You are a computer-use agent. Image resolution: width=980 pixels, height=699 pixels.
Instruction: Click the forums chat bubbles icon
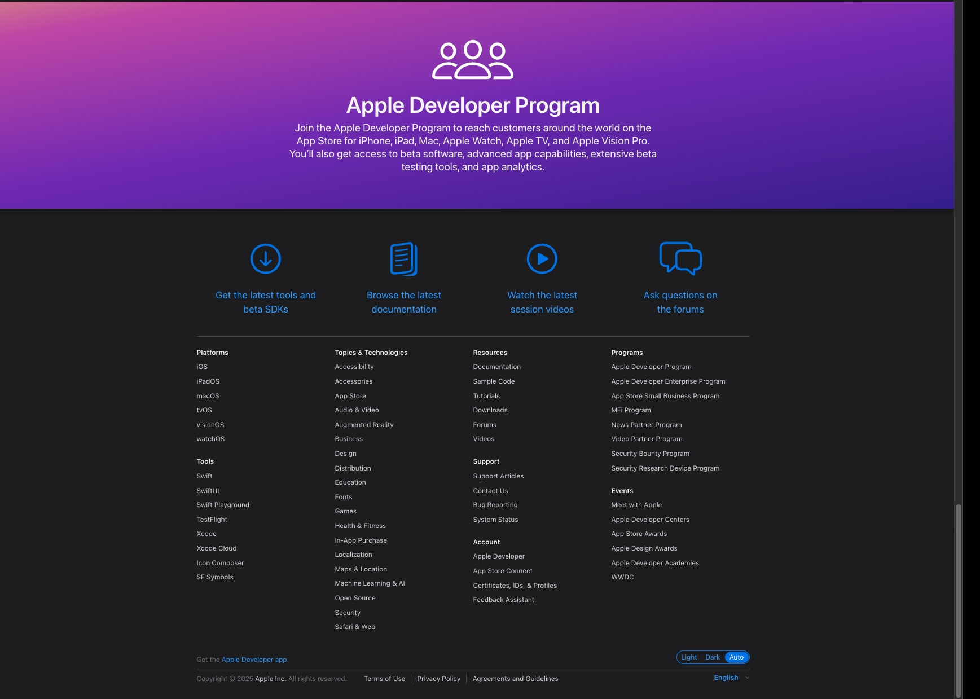680,258
